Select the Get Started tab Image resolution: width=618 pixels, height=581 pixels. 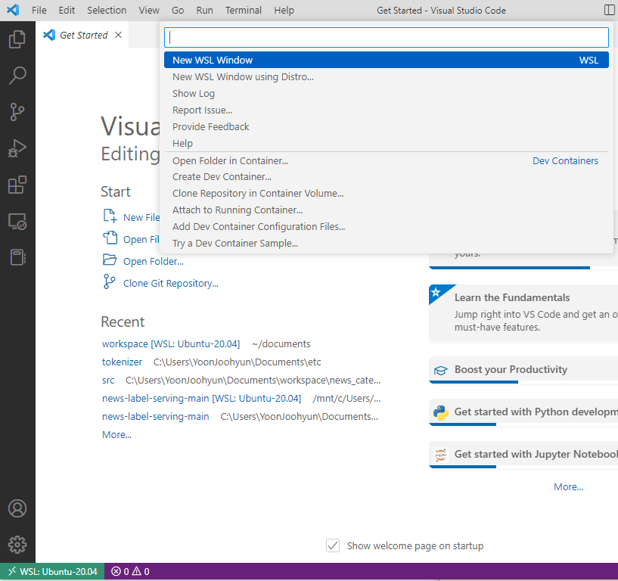[82, 35]
